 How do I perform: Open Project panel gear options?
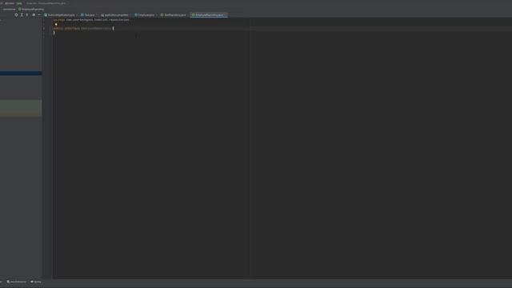point(34,14)
